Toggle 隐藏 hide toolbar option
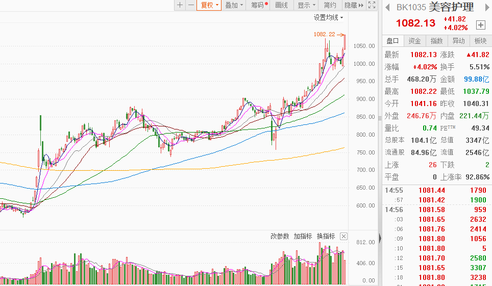492x286 pixels. coord(353,5)
